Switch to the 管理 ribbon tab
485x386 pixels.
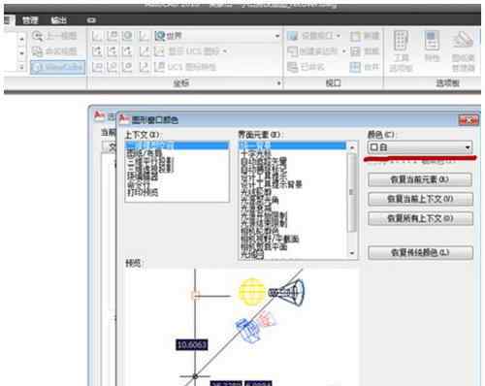(30, 20)
